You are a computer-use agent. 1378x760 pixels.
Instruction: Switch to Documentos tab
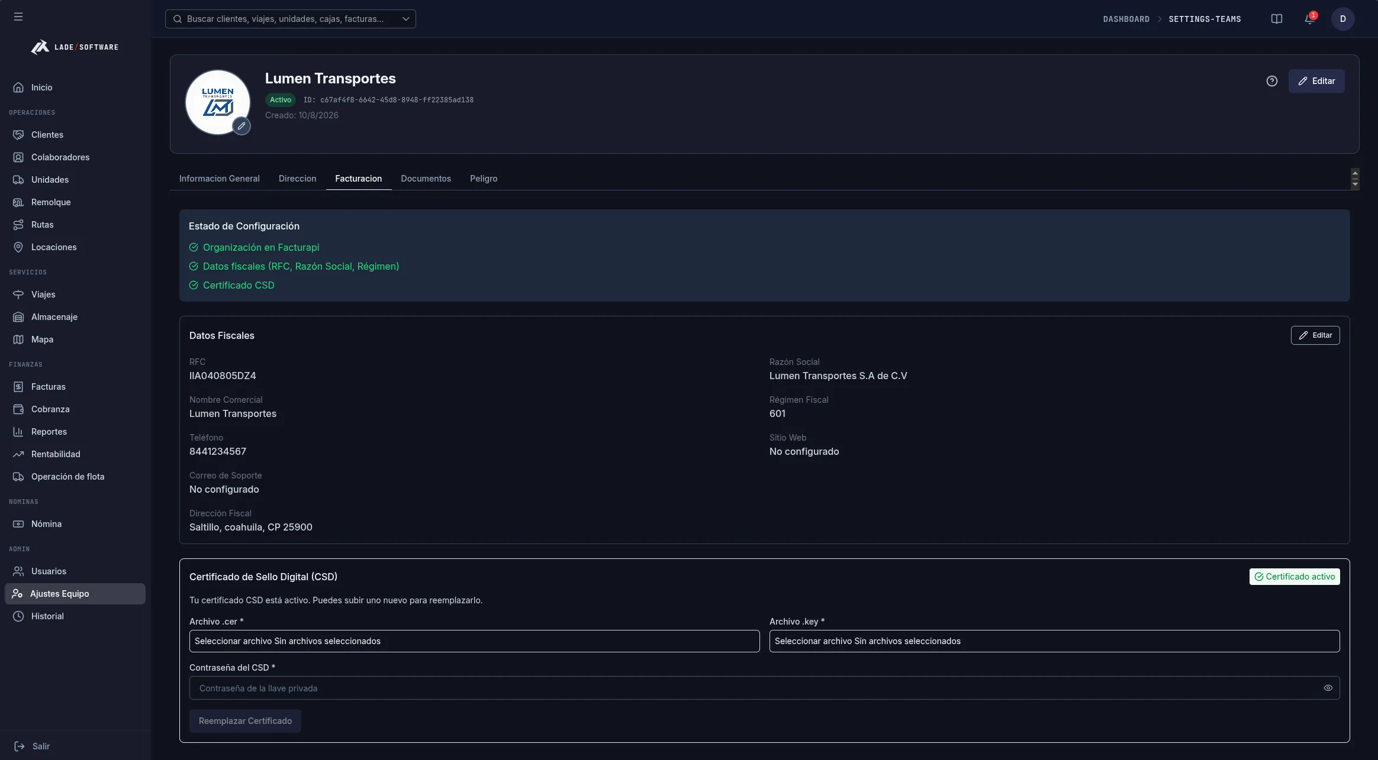coord(426,179)
